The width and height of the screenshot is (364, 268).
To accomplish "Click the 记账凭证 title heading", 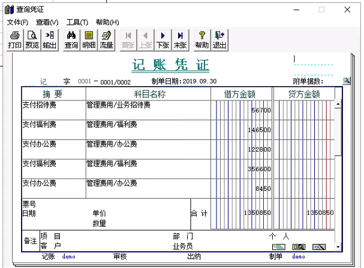I will pos(171,65).
